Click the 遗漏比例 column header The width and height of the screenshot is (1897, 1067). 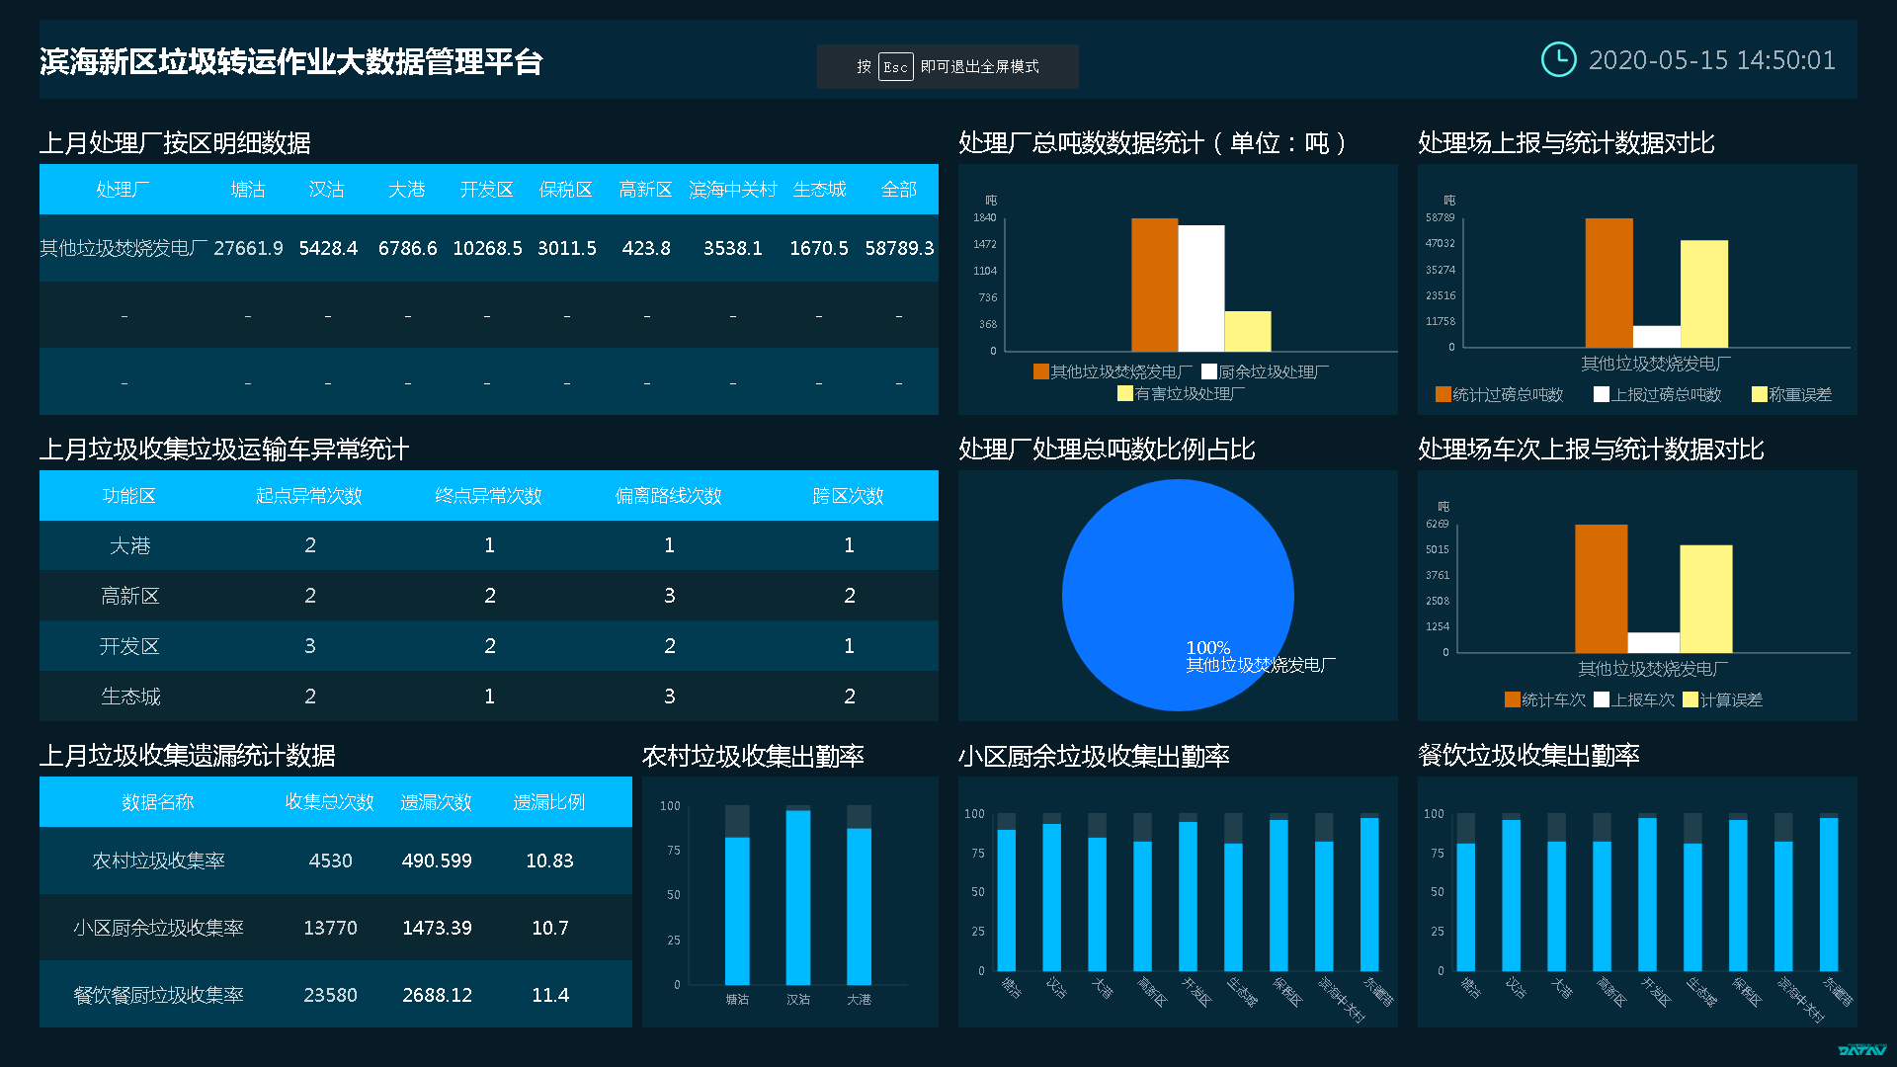coord(549,802)
